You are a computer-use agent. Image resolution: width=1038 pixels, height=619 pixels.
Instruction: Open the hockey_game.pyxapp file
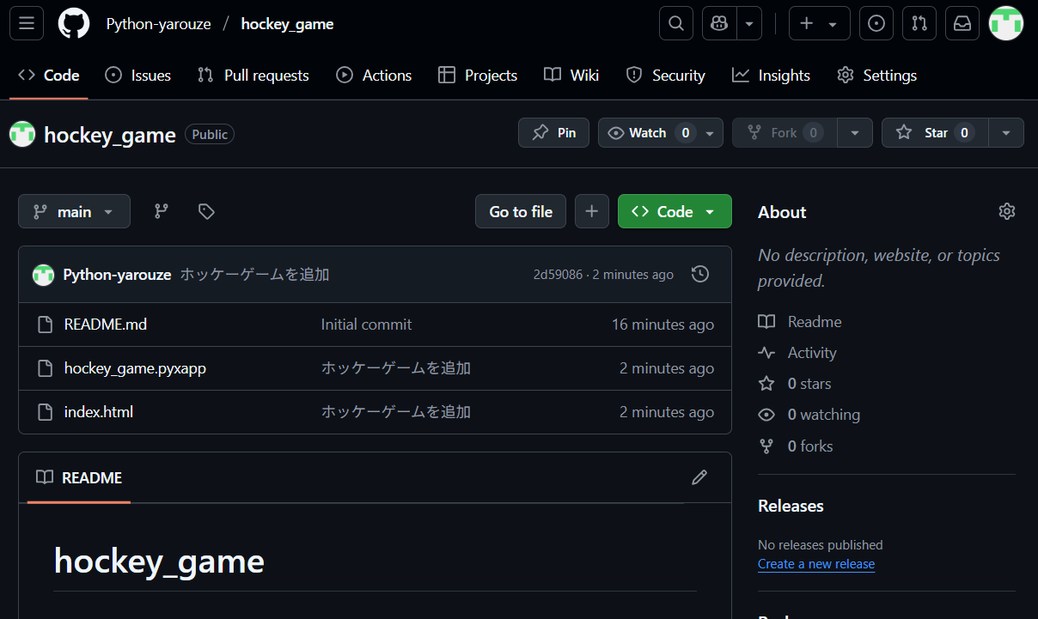[135, 368]
